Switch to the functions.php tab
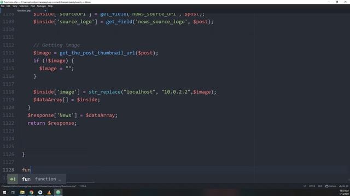Screen dimensions: 350x196 point(24,11)
